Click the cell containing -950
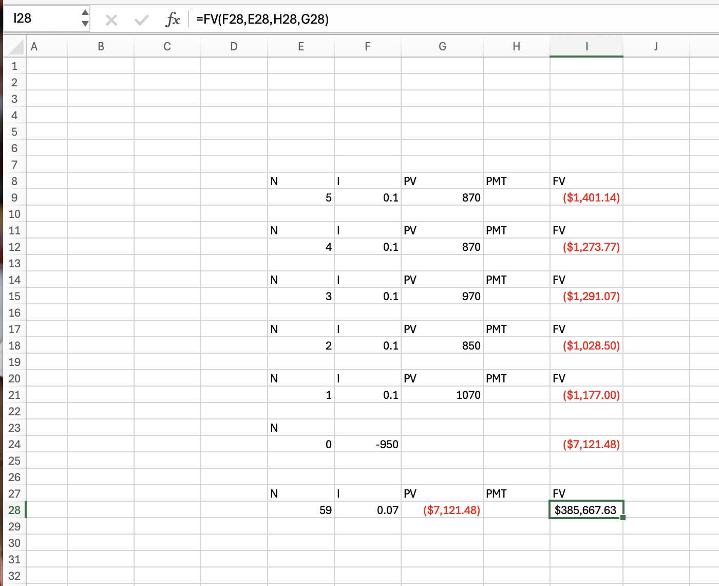Viewport: 719px width, 586px height. [367, 444]
